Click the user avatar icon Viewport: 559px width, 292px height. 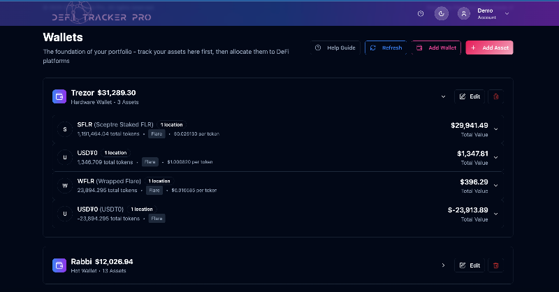pyautogui.click(x=464, y=13)
